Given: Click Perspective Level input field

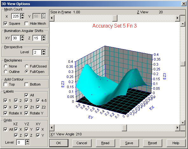Looking at the screenshot, I should coord(37,52).
